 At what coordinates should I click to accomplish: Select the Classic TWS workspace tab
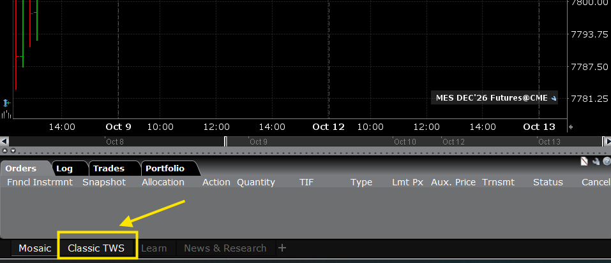[x=96, y=248]
